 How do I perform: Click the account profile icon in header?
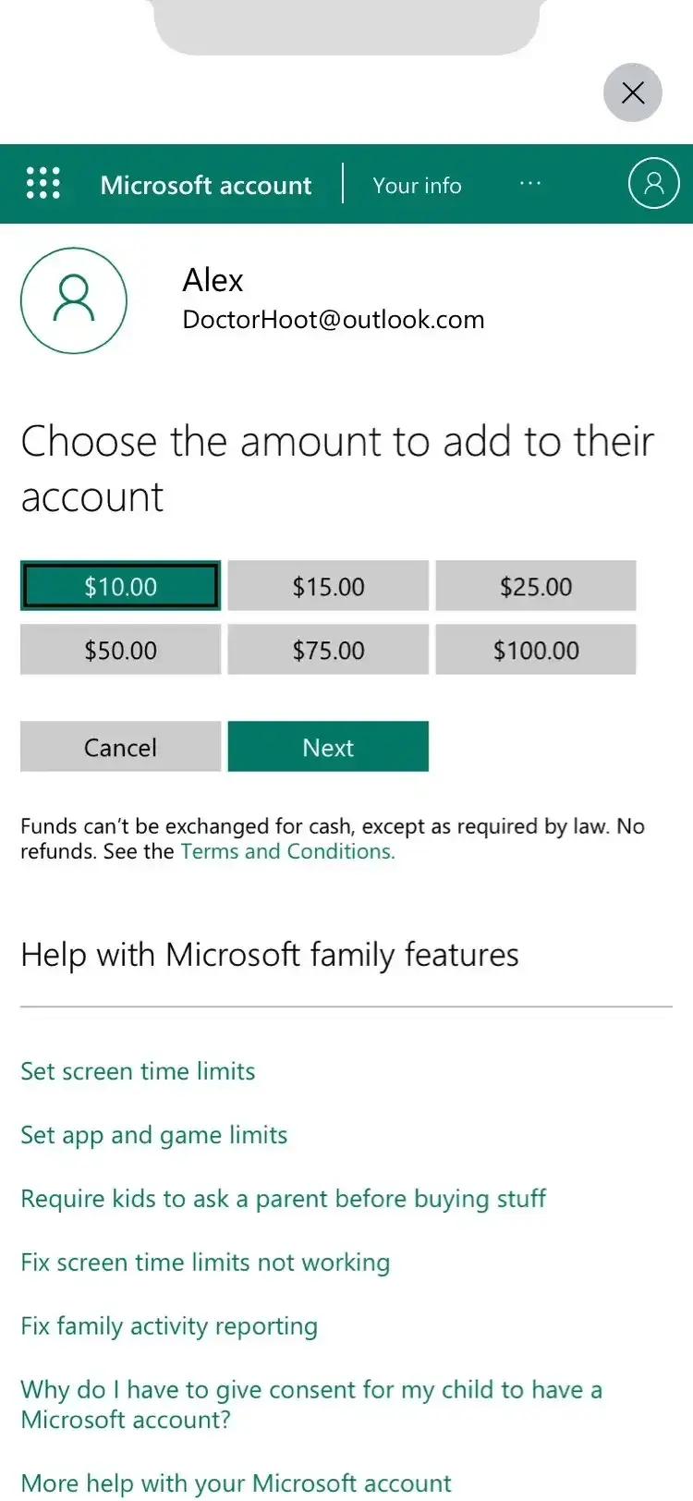coord(653,183)
